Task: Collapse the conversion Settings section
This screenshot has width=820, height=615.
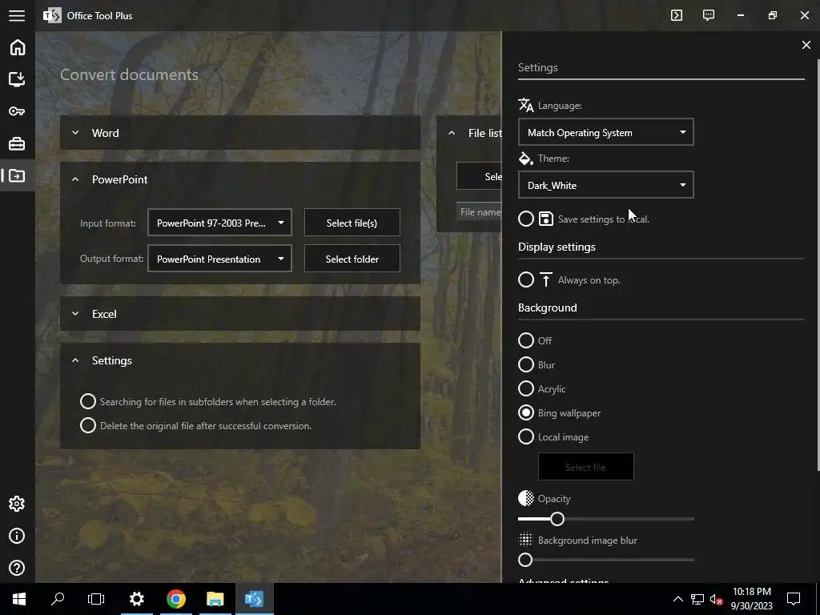Action: (x=75, y=360)
